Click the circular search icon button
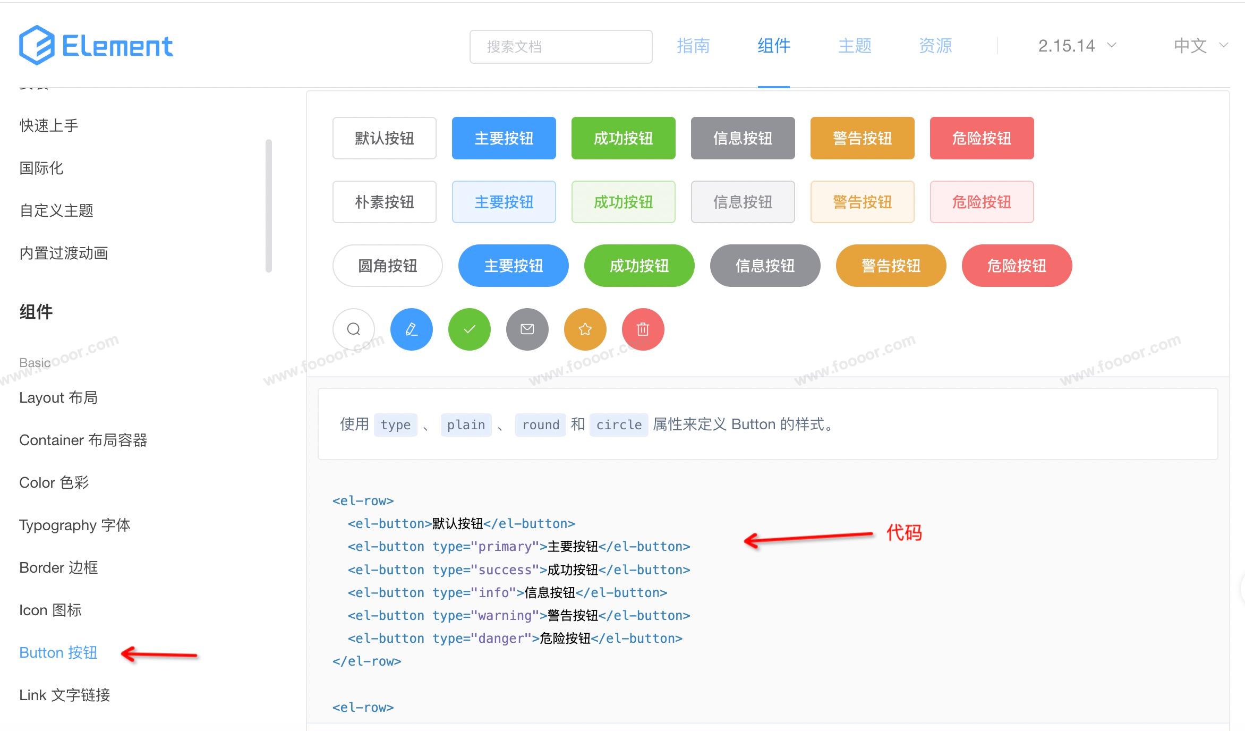 click(x=353, y=329)
